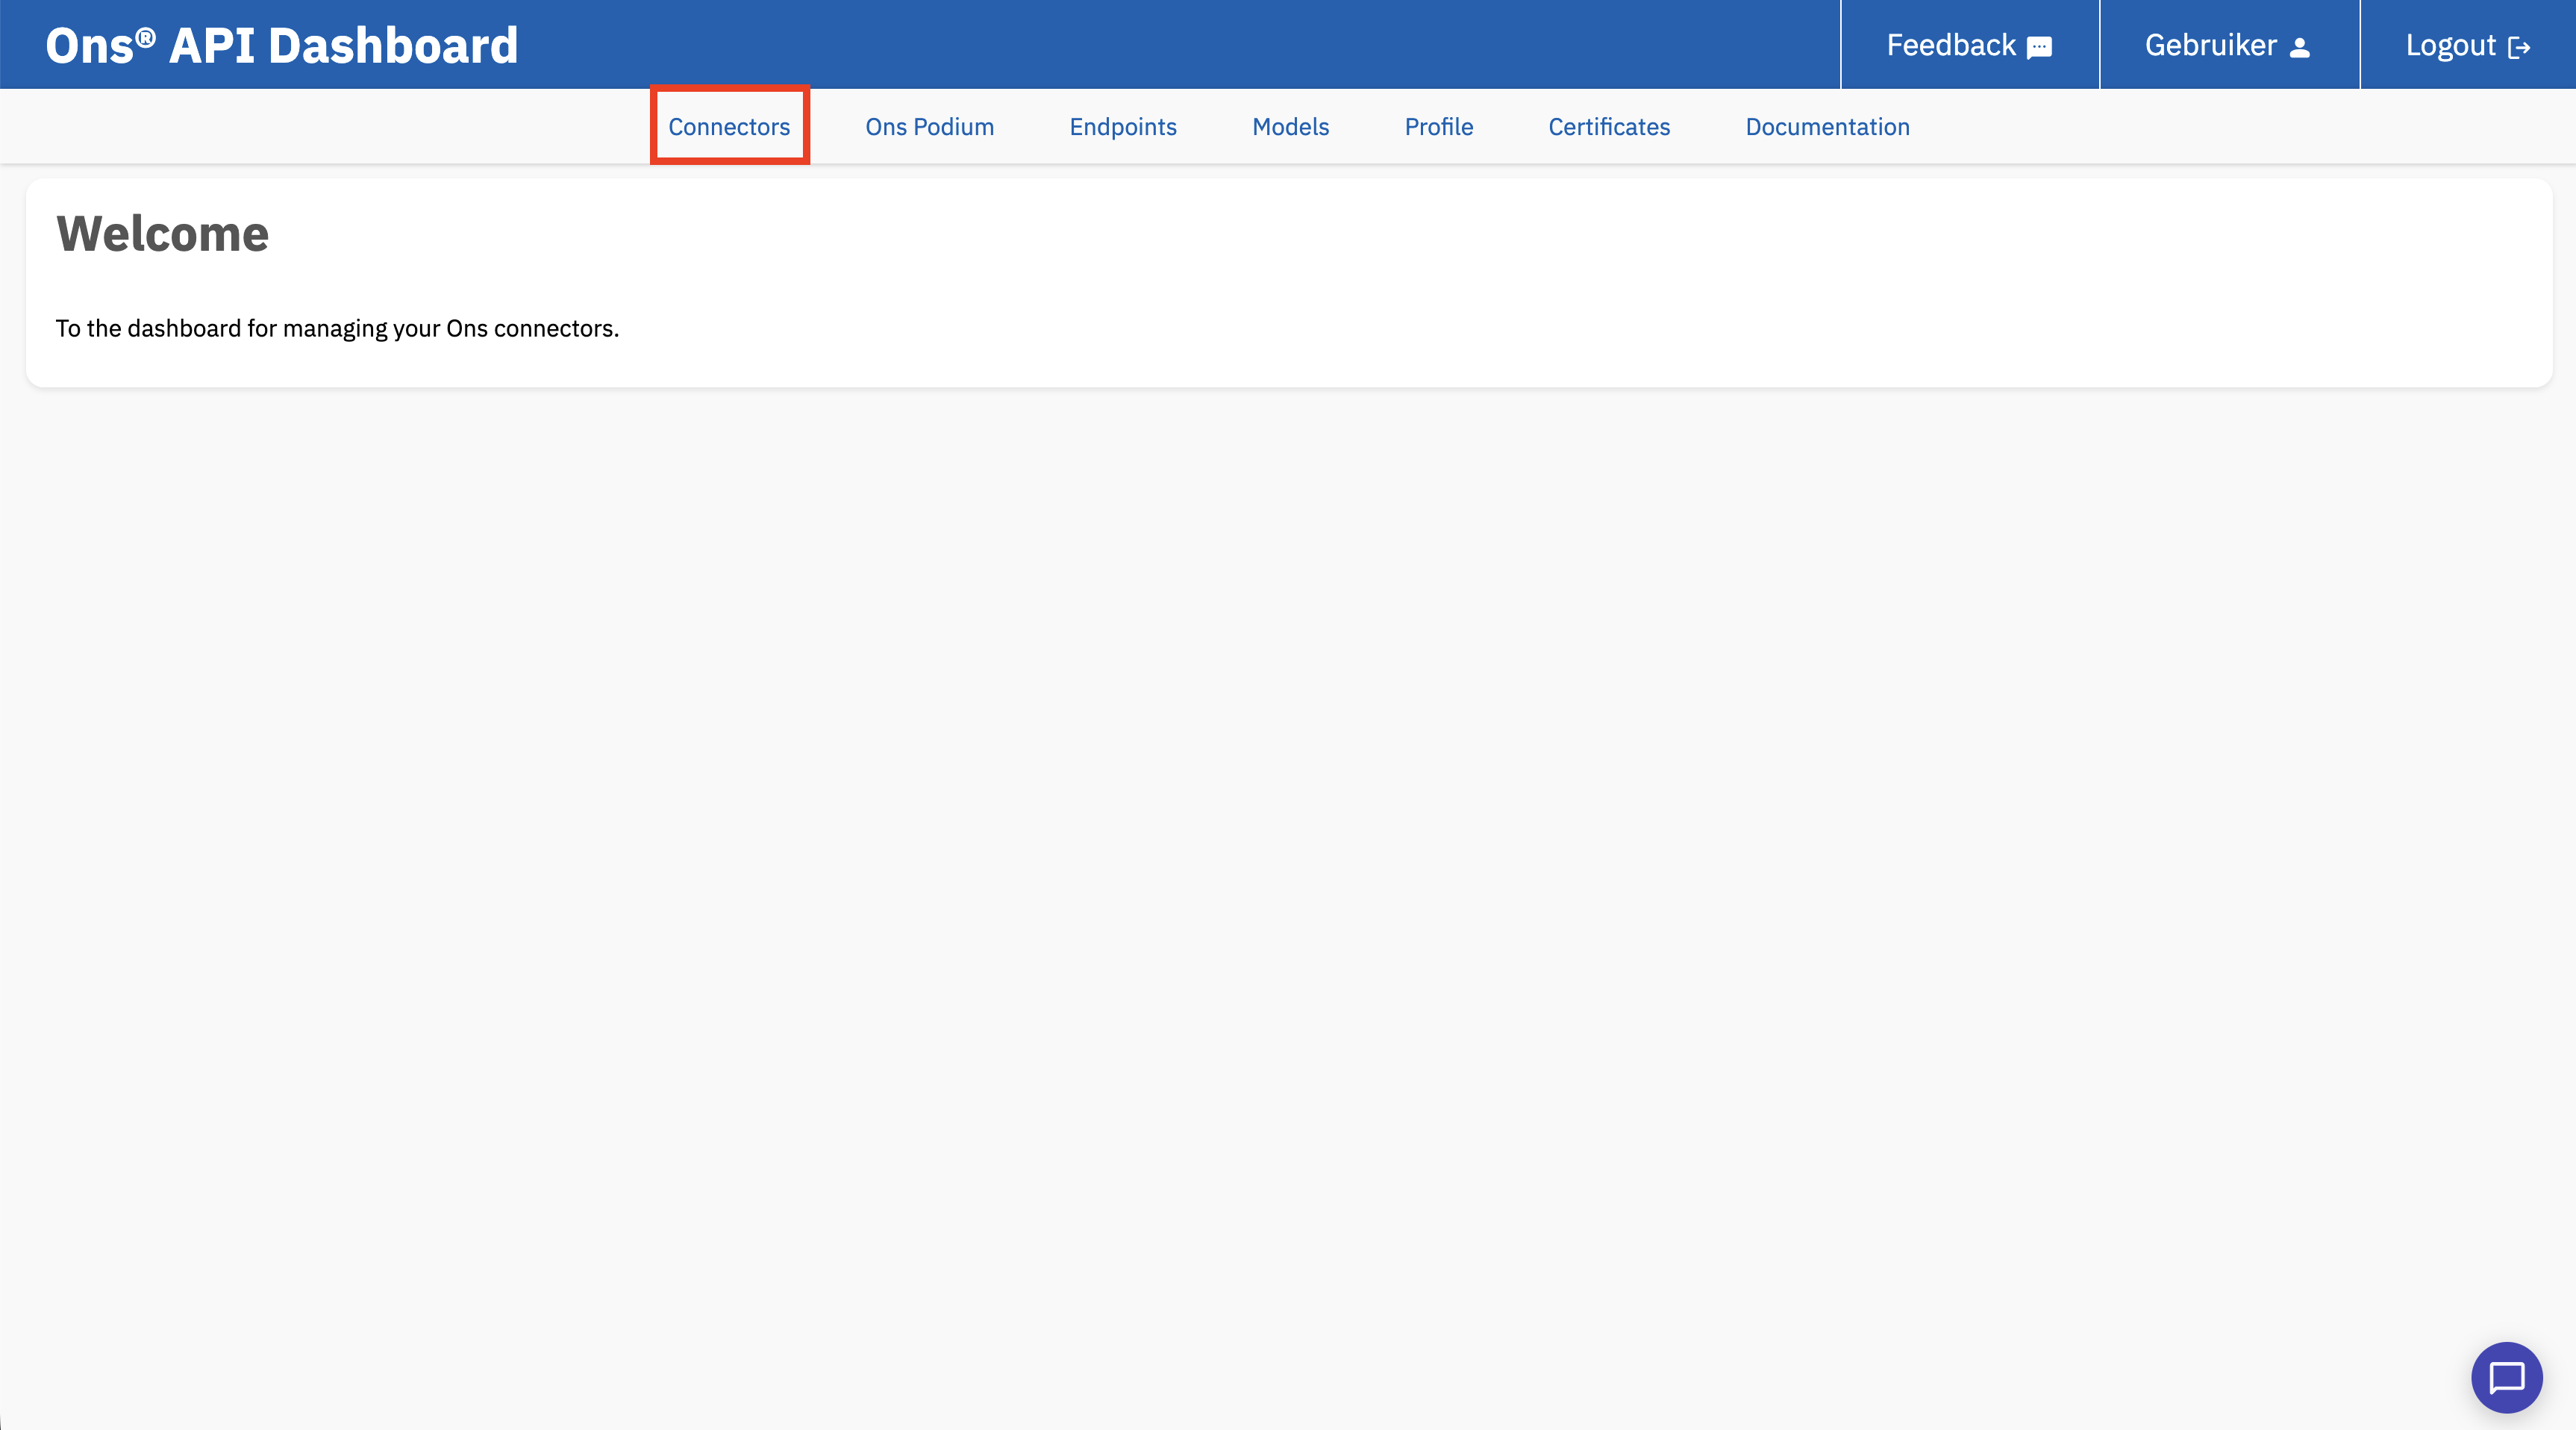The image size is (2576, 1430).
Task: Open the Documentation tab
Action: pos(1827,127)
